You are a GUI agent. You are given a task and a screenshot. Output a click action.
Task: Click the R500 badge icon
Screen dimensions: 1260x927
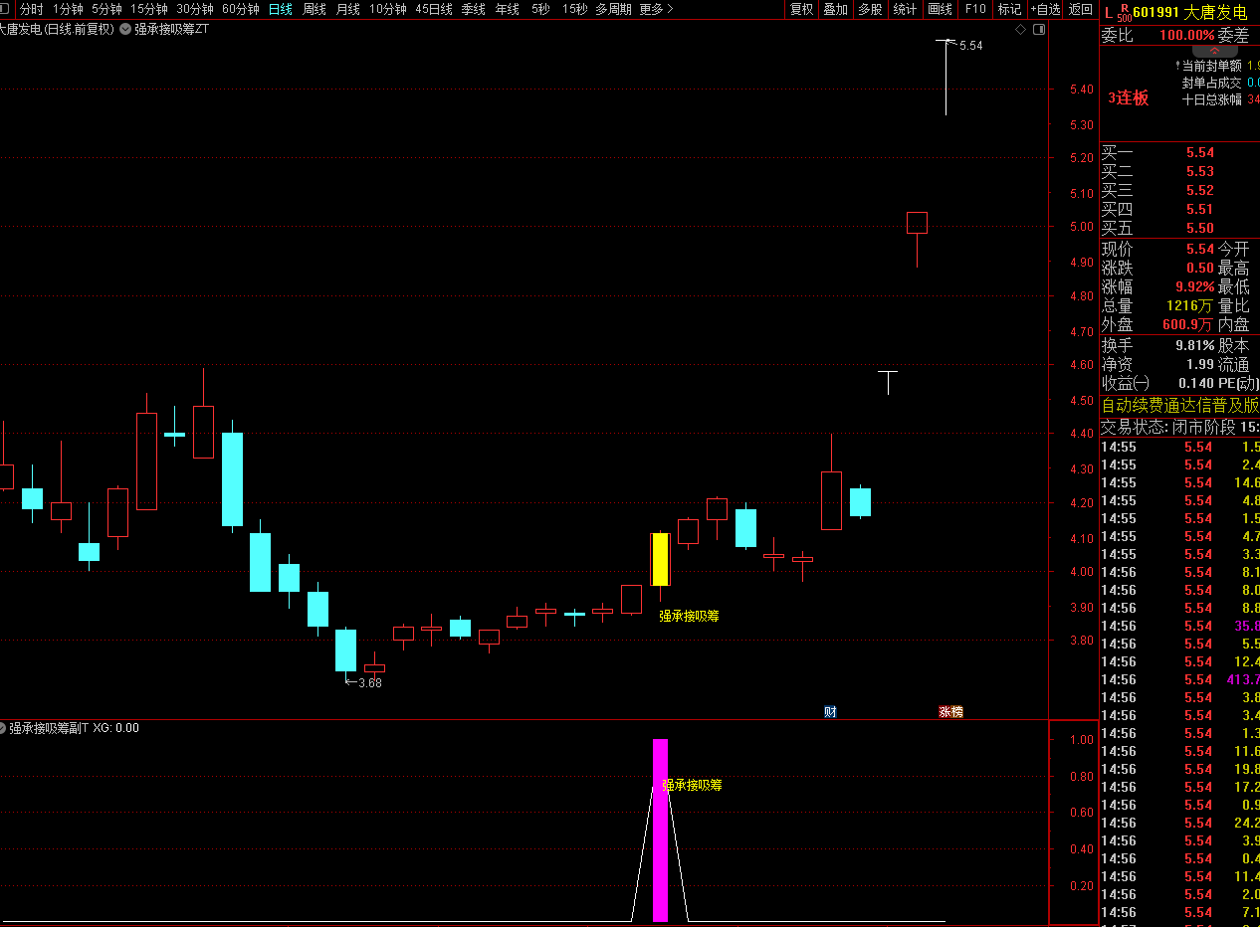[x=1124, y=12]
